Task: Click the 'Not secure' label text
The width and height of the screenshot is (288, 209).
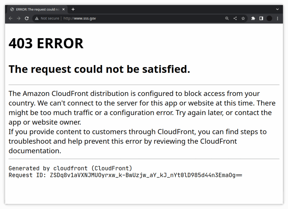Action: tap(50, 18)
